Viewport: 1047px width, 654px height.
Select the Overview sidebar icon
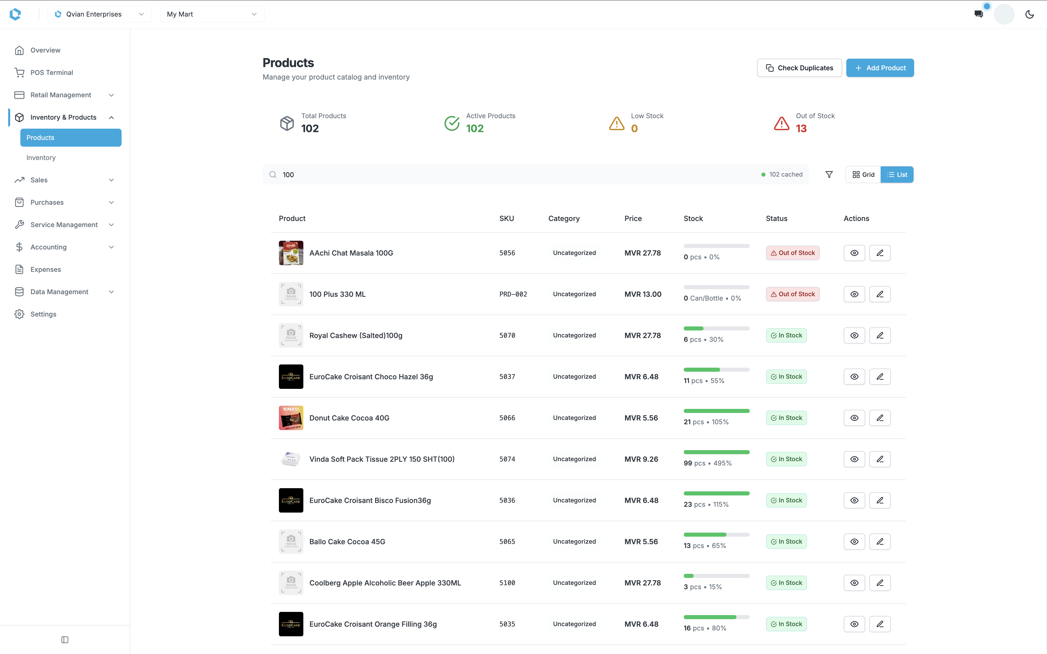coord(20,50)
